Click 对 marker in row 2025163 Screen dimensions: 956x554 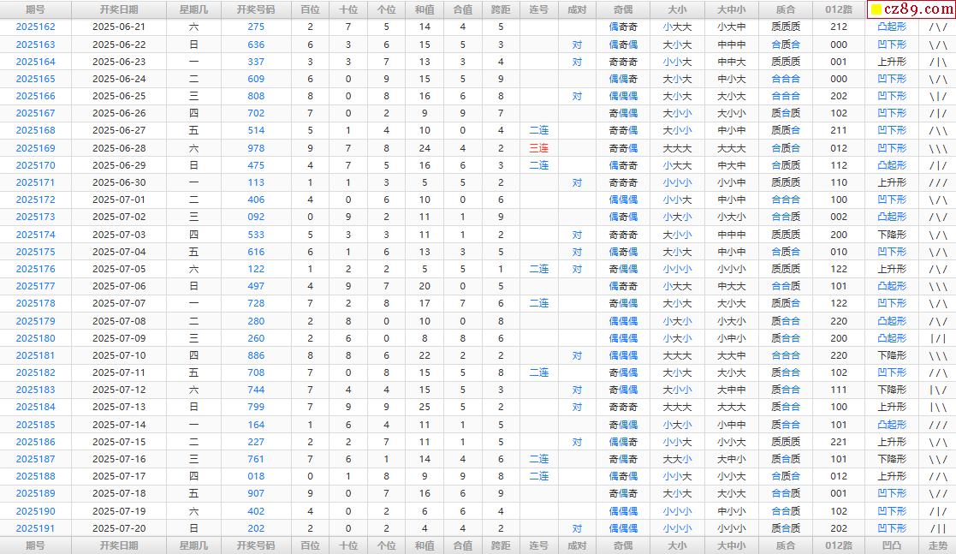577,45
